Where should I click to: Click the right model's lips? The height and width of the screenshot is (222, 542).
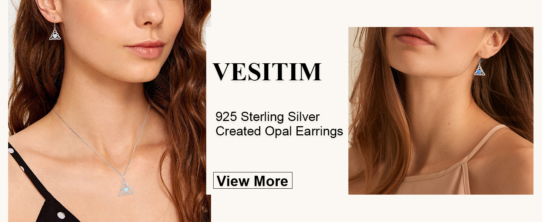point(413,36)
